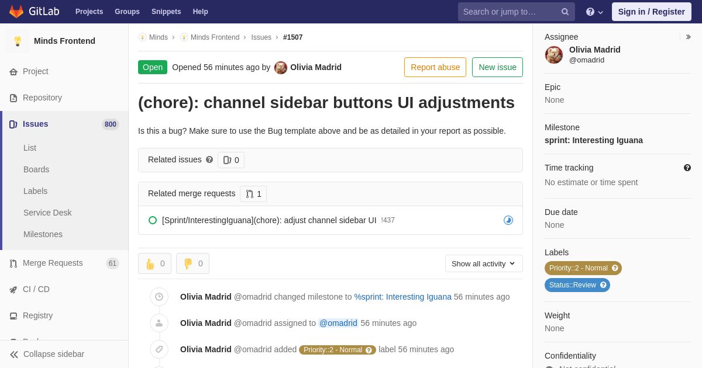
Task: Click the Time tracking help icon
Action: (x=687, y=168)
